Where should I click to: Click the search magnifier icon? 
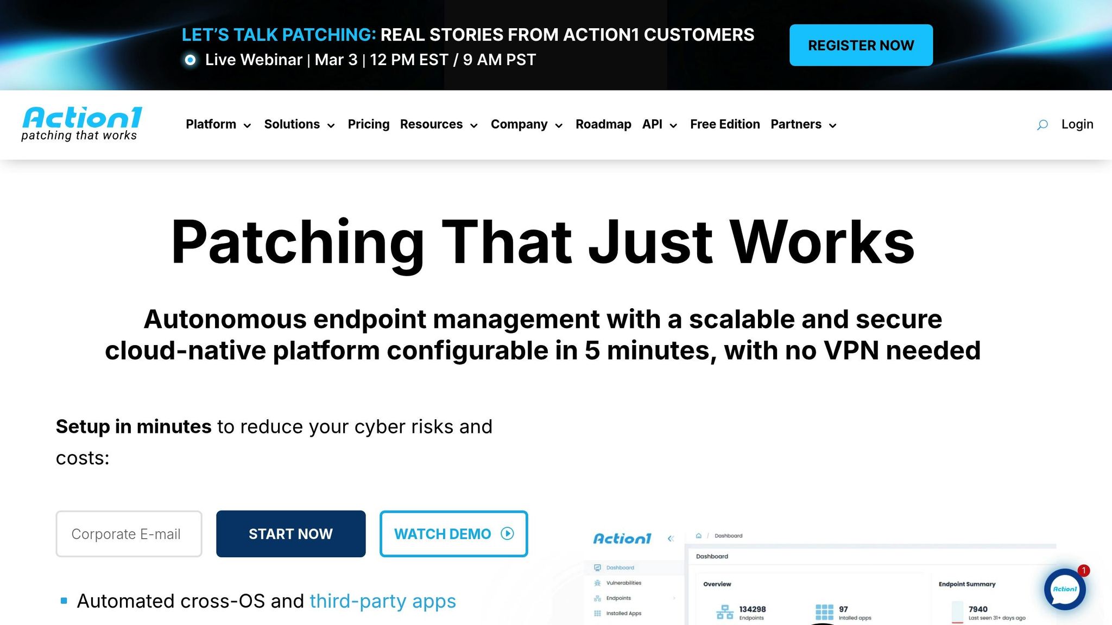click(x=1042, y=125)
